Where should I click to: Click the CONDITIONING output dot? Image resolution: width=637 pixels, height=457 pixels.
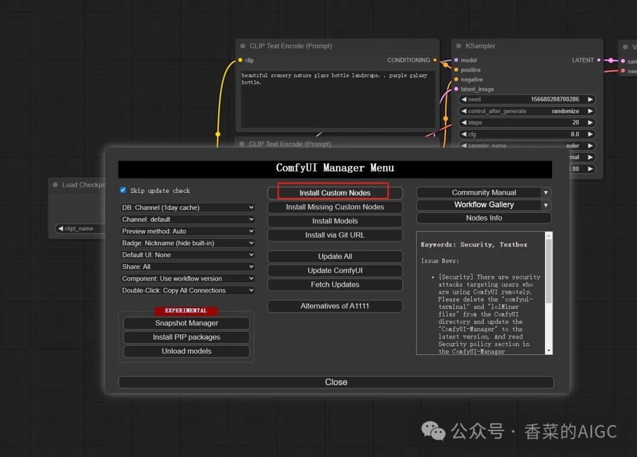pos(435,60)
